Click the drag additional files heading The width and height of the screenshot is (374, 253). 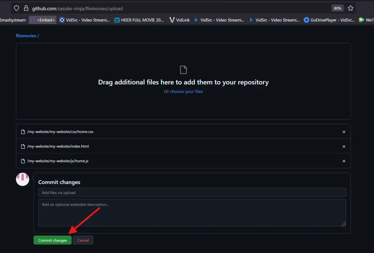point(183,82)
